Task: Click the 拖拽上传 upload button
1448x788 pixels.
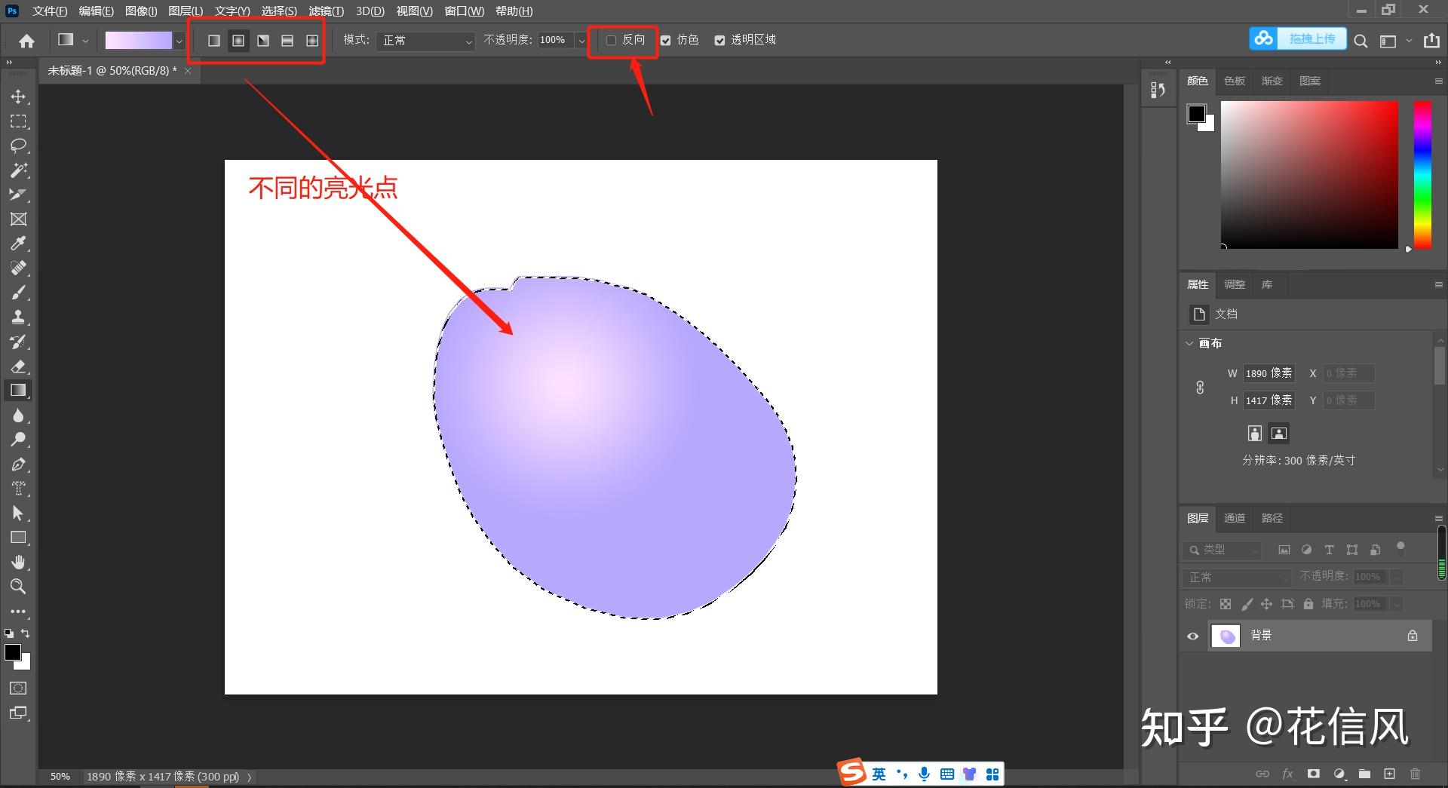Action: click(1298, 38)
